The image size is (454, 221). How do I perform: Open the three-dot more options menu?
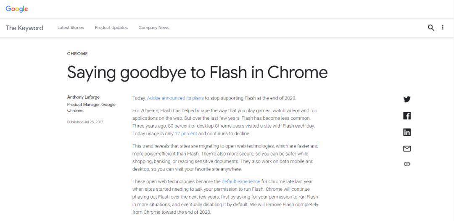tap(443, 27)
